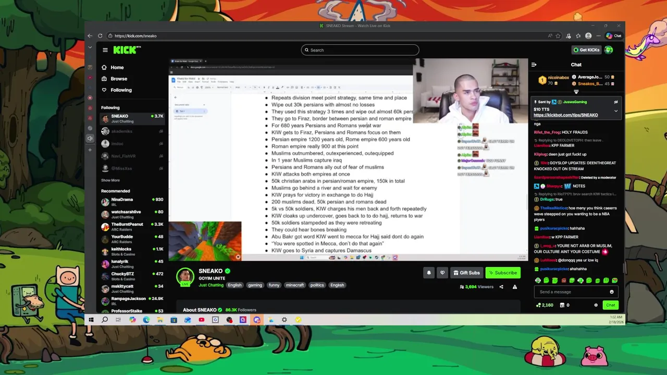Open the Kick hamburger menu icon

(x=105, y=50)
